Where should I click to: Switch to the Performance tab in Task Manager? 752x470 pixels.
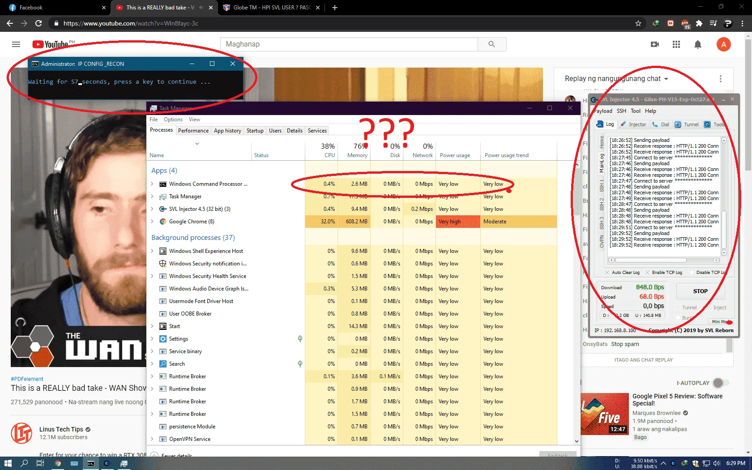[193, 131]
